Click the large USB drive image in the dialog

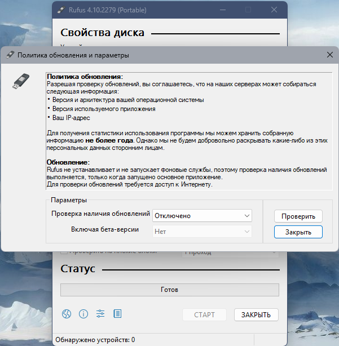[x=21, y=81]
